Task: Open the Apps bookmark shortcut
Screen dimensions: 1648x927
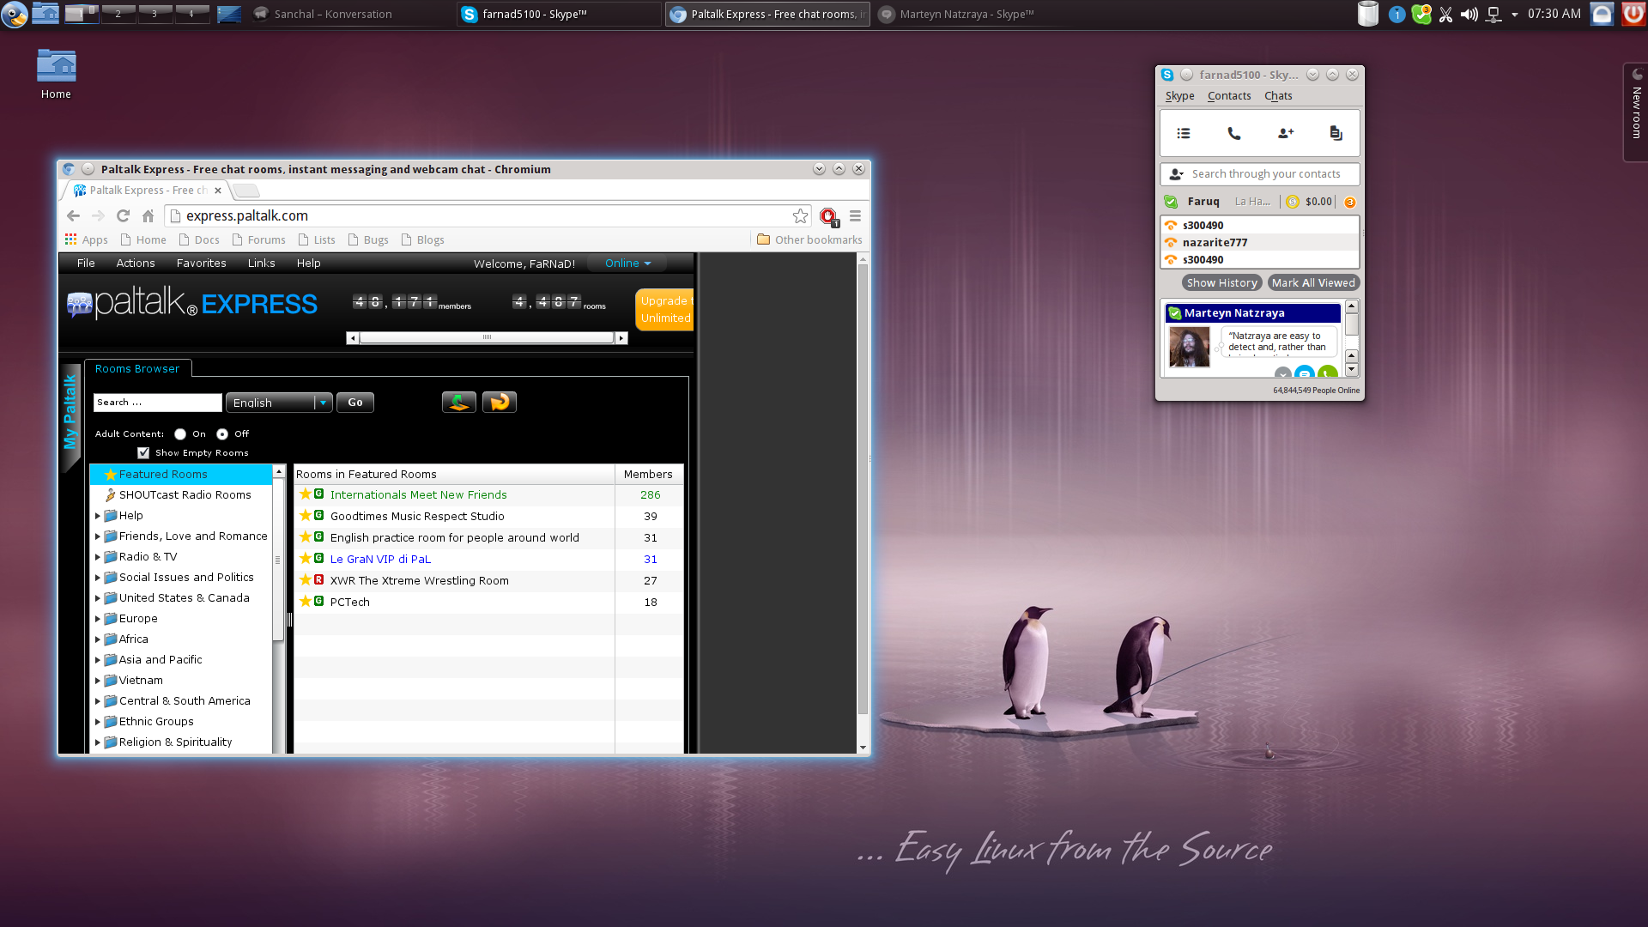Action: 86,240
